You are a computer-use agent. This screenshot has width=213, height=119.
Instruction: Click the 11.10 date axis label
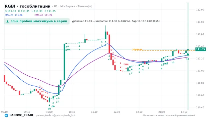click(94, 112)
